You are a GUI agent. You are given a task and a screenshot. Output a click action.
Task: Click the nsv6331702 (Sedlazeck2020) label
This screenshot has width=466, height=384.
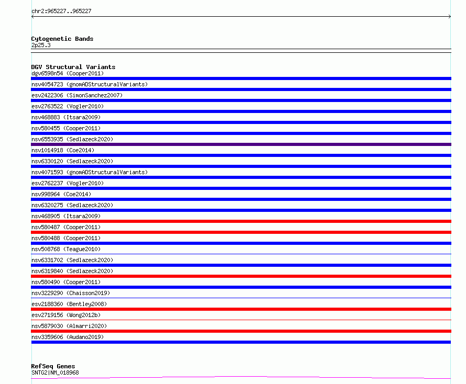[72, 260]
